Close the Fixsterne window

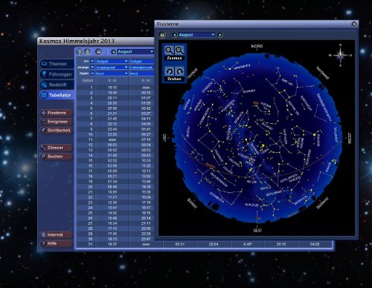coord(354,24)
